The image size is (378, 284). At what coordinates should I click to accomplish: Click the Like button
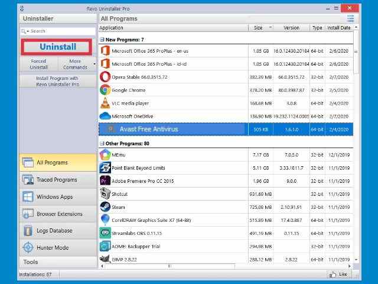(x=340, y=275)
